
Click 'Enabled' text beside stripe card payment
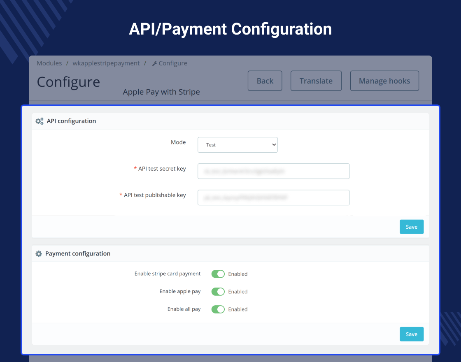[238, 274]
